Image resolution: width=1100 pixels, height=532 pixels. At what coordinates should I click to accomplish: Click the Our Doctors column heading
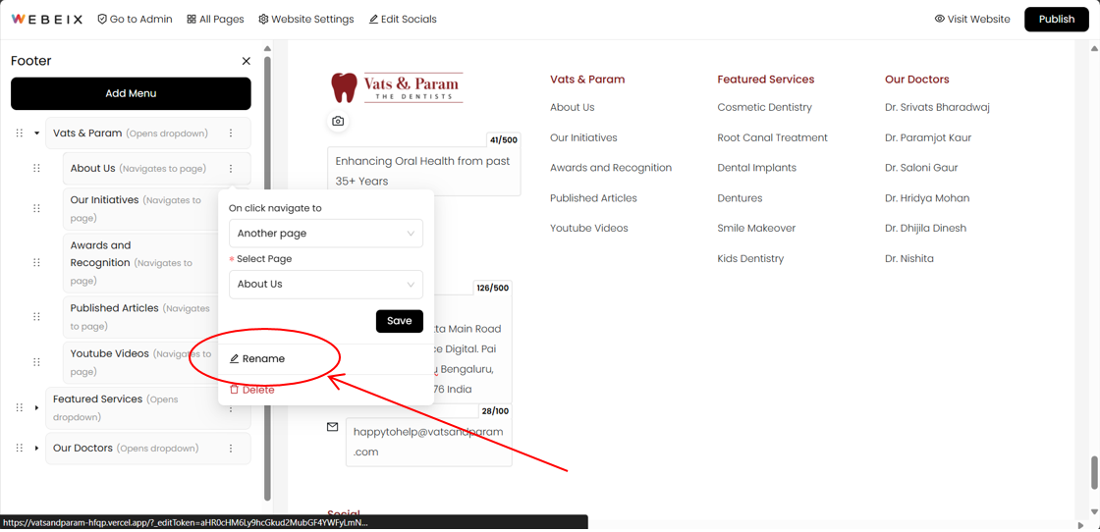coord(917,80)
